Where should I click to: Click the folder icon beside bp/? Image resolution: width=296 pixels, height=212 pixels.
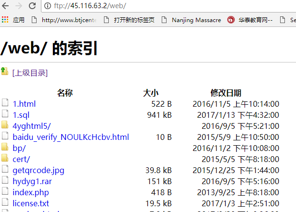[5, 147]
